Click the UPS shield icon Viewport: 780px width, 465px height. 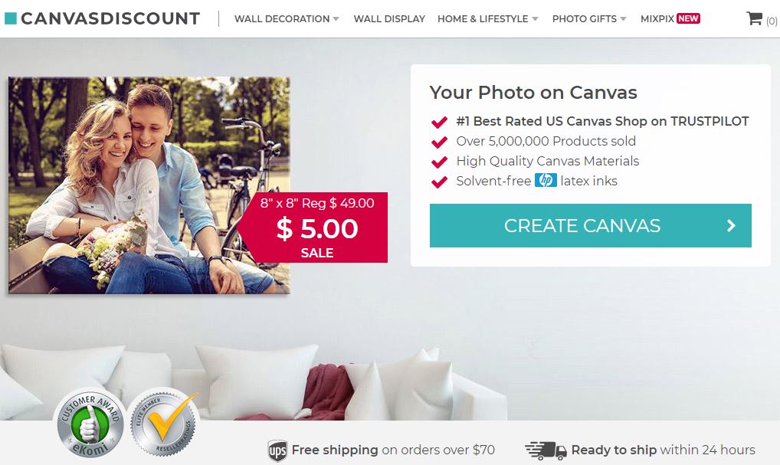(x=277, y=450)
